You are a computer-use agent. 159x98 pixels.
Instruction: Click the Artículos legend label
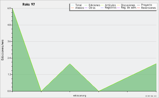pos(110,5)
